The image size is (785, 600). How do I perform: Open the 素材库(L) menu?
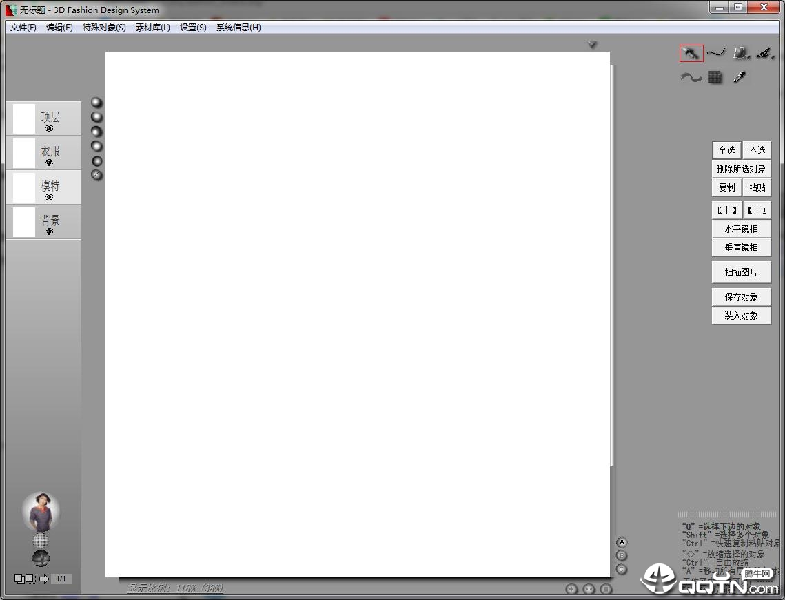pos(153,28)
